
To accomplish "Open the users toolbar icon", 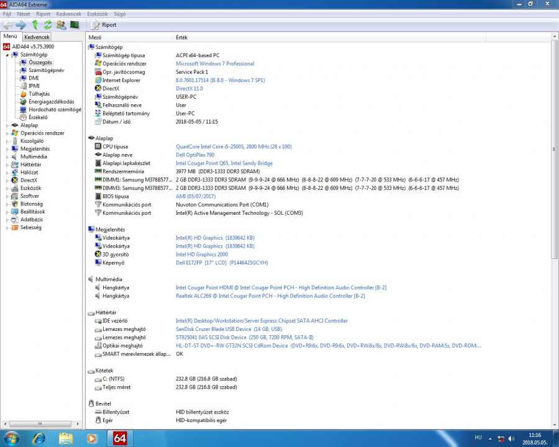I will [61, 25].
